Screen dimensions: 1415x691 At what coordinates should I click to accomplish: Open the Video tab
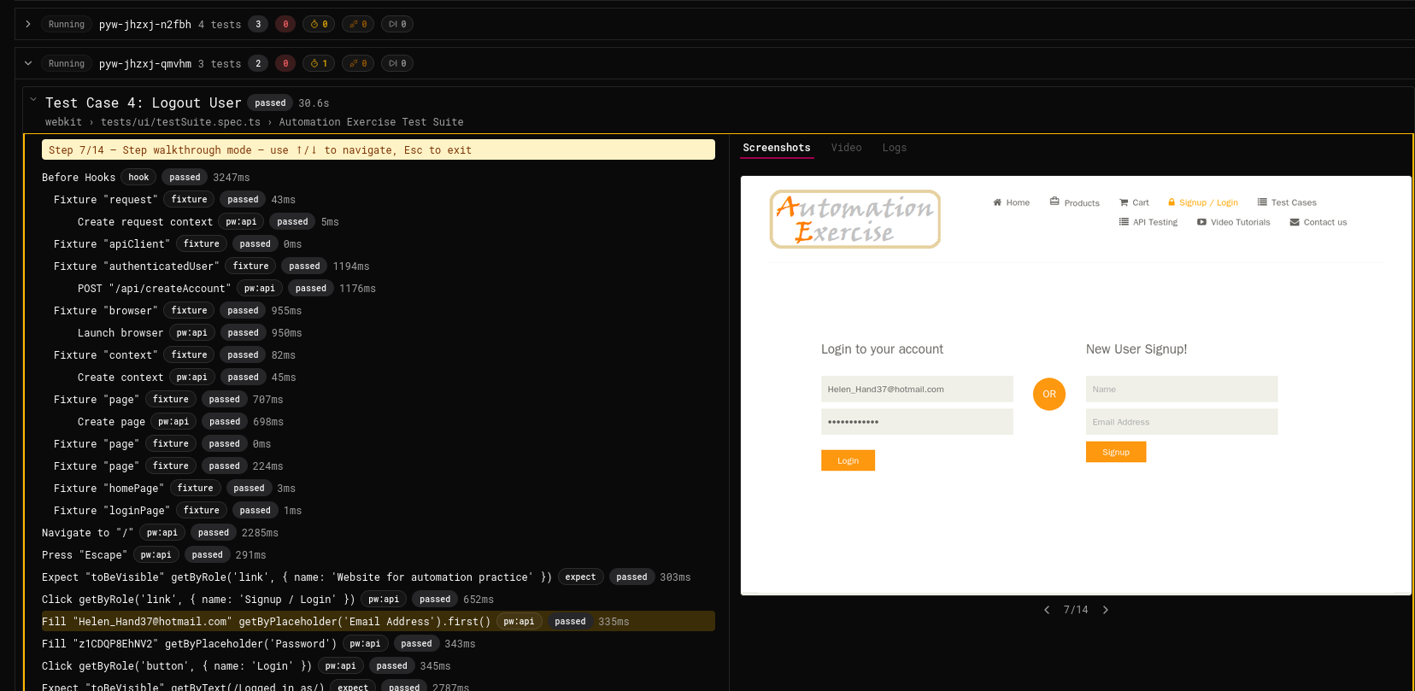tap(846, 148)
